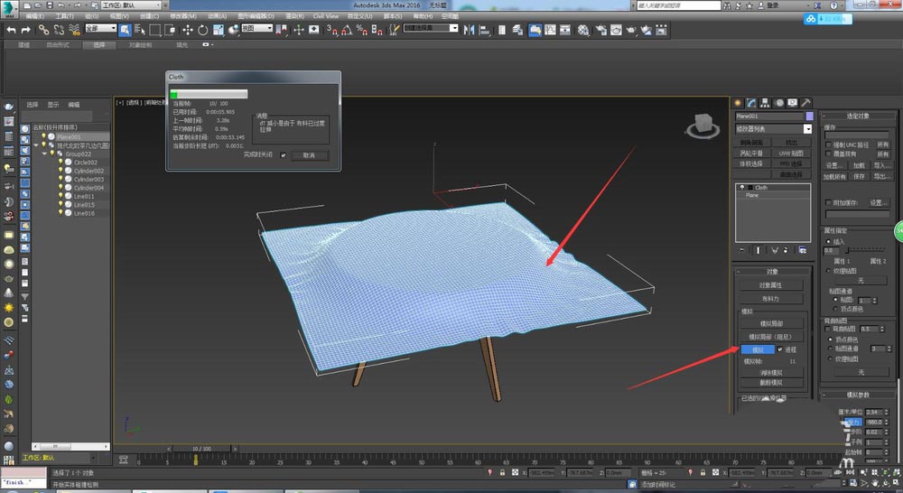903x493 pixels.
Task: Toggle the 进程 checkbox beside 模拟
Action: tap(780, 349)
